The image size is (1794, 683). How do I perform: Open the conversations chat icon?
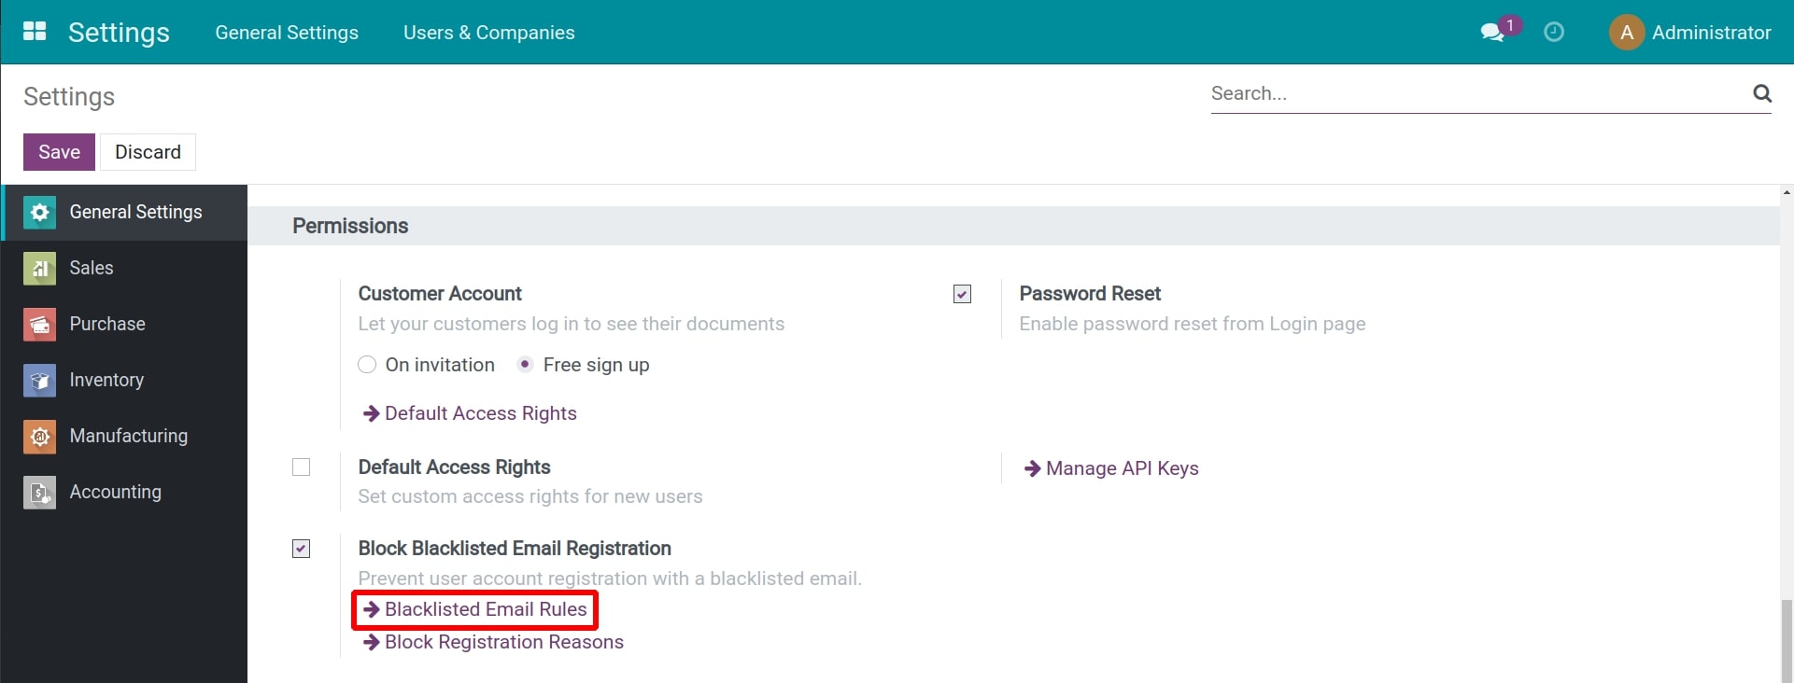pos(1492,33)
